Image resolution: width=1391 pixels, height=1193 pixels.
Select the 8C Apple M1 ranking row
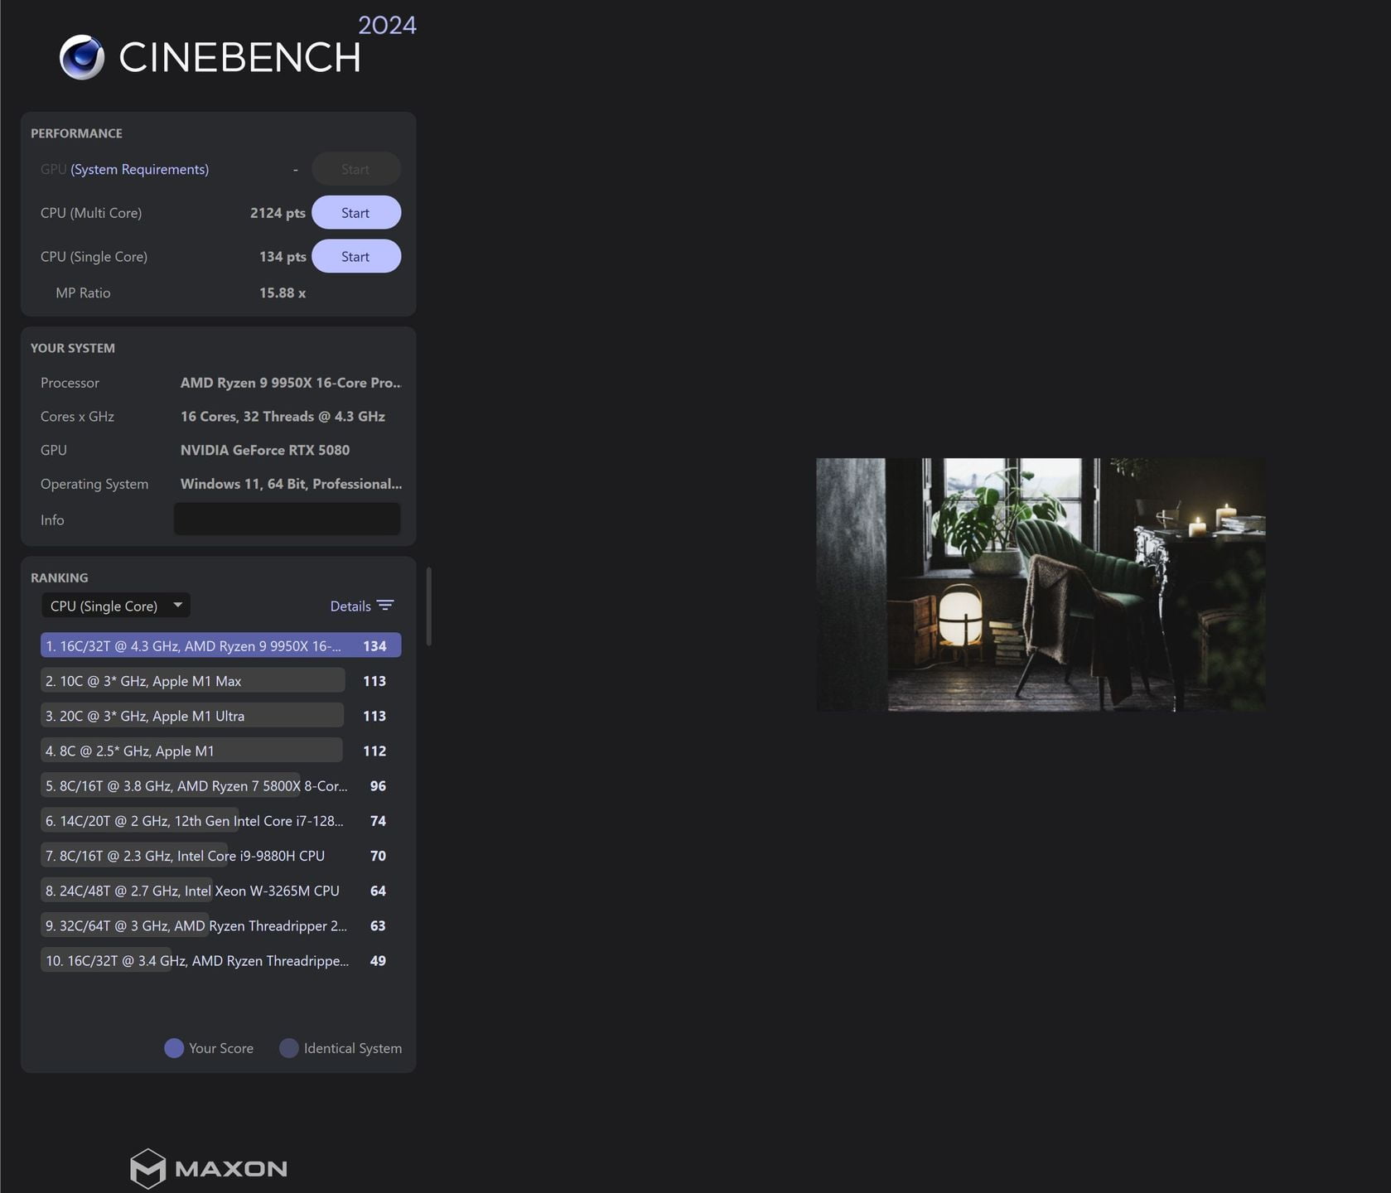(220, 751)
